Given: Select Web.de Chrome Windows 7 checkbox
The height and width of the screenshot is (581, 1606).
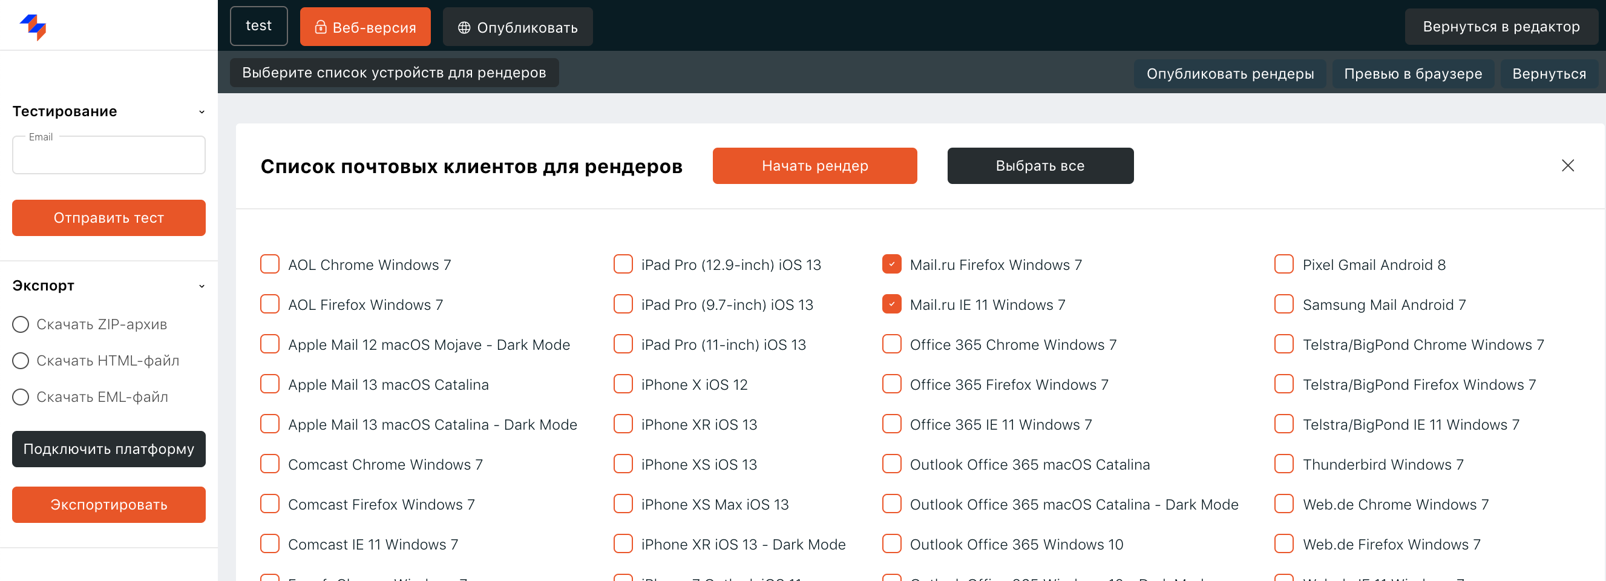Looking at the screenshot, I should tap(1284, 504).
